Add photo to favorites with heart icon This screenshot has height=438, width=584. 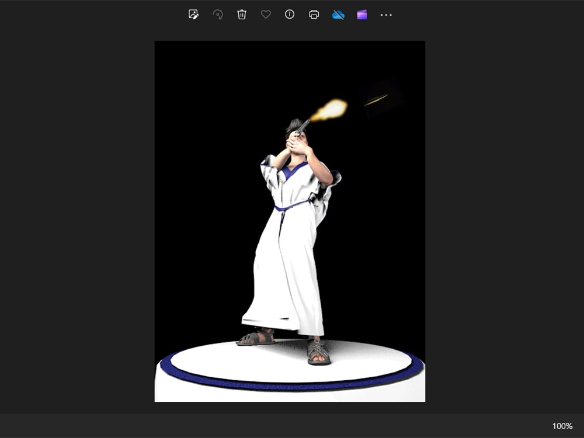point(266,15)
